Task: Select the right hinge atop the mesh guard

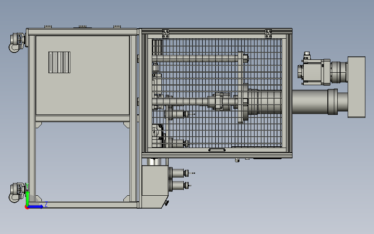Action: click(x=268, y=34)
